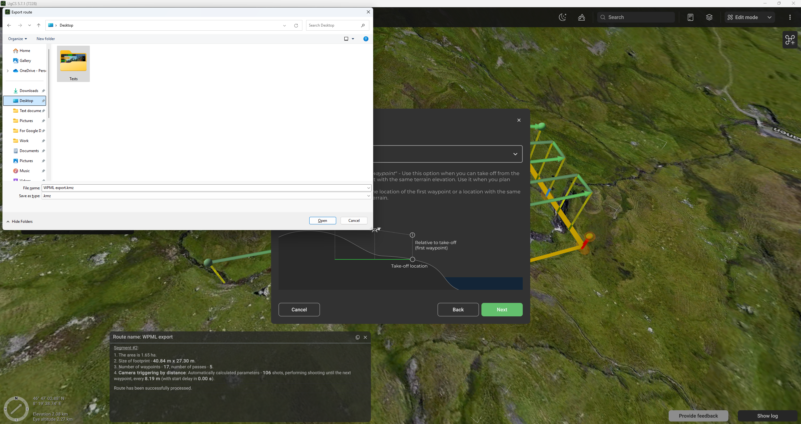Screen dimensions: 801x424
Task: Click the add vehicle drone icon
Action: coord(790,40)
